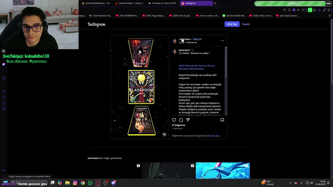Add page to bookmarks heart icon
This screenshot has height=187, width=333.
pos(303,10)
